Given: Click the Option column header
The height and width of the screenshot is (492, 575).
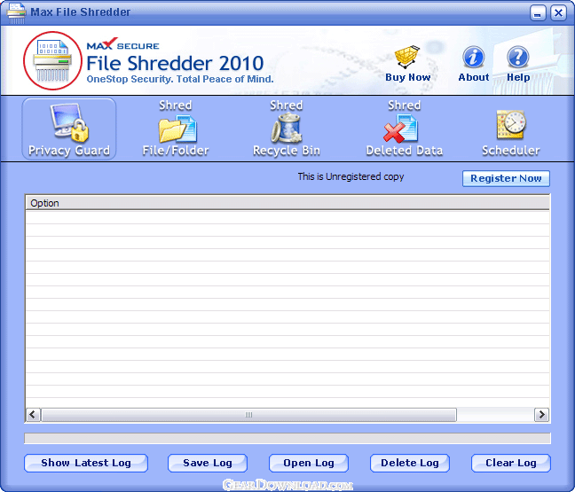Looking at the screenshot, I should [287, 203].
